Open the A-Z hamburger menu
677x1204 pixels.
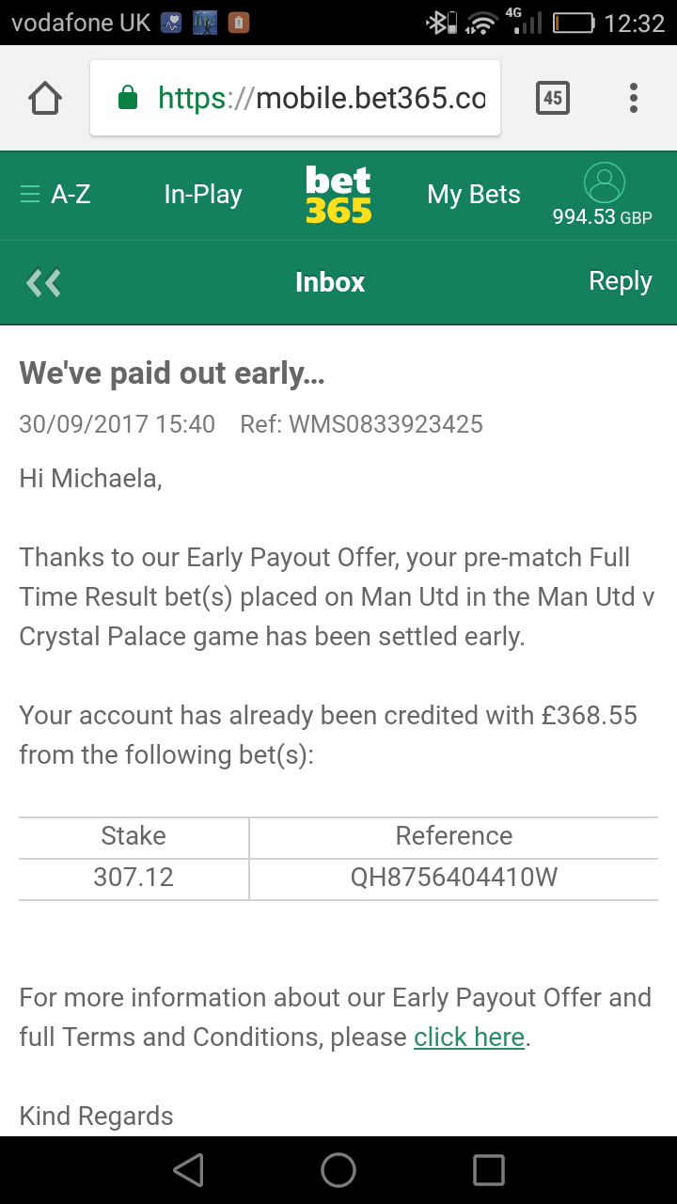click(x=55, y=195)
